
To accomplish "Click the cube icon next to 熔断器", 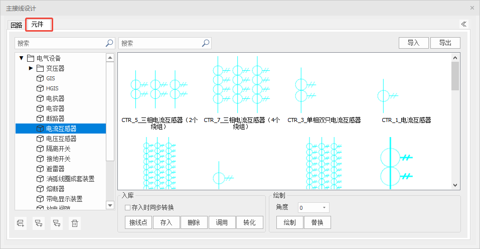I will click(x=40, y=189).
